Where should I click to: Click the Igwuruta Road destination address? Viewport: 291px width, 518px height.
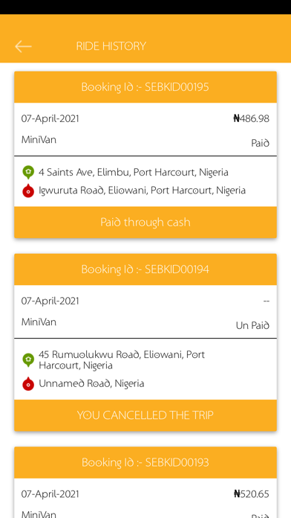click(x=142, y=191)
